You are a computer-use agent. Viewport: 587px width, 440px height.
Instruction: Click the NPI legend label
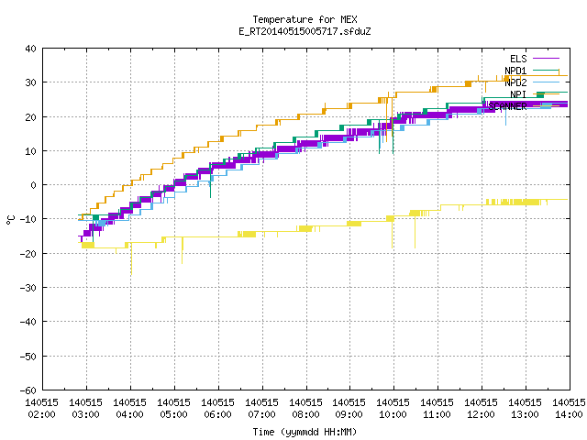click(518, 94)
